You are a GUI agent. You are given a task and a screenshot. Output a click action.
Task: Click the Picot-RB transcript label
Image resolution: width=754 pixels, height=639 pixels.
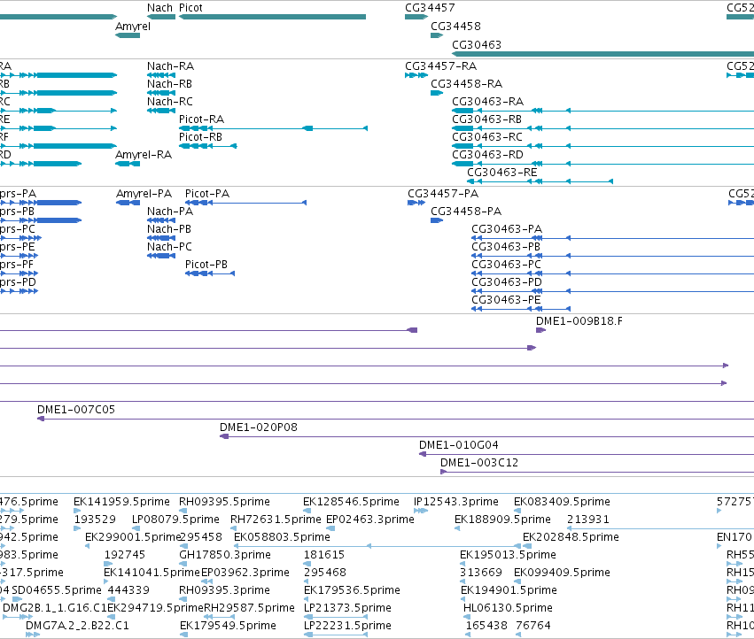200,137
